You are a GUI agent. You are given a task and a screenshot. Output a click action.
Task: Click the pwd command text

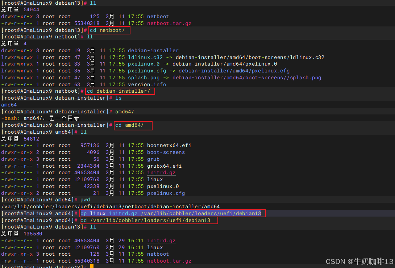(85, 200)
